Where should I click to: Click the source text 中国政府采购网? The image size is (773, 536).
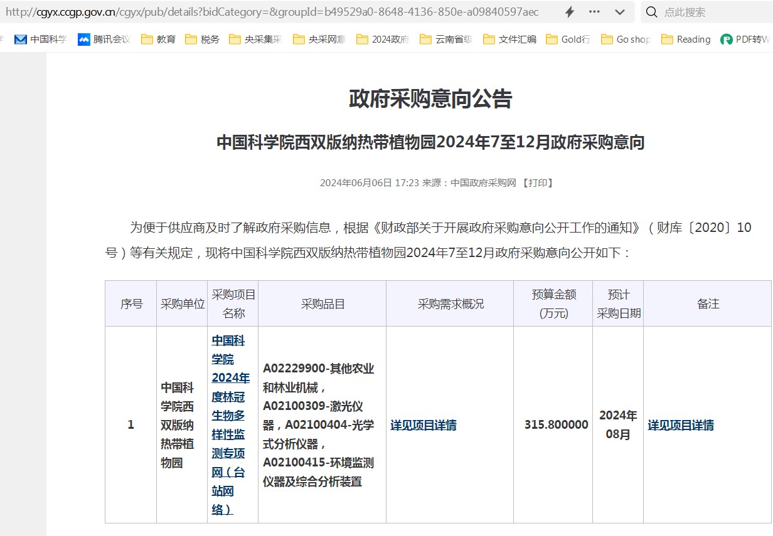(x=483, y=183)
